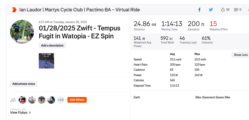Open third participant avatar of runner
This screenshot has height=120, width=249.
(x=41, y=100)
